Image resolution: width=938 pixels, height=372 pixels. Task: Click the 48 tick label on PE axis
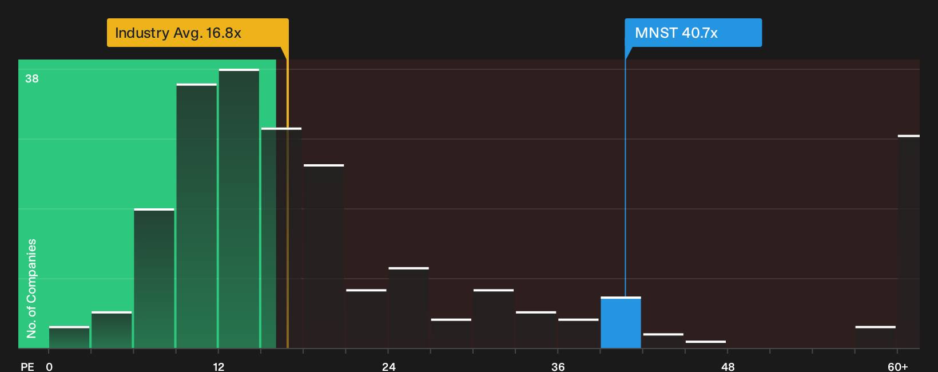728,367
